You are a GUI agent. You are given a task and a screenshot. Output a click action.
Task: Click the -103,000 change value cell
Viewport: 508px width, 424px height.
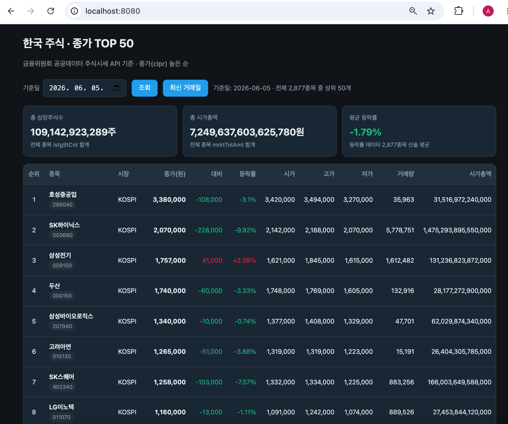point(209,382)
